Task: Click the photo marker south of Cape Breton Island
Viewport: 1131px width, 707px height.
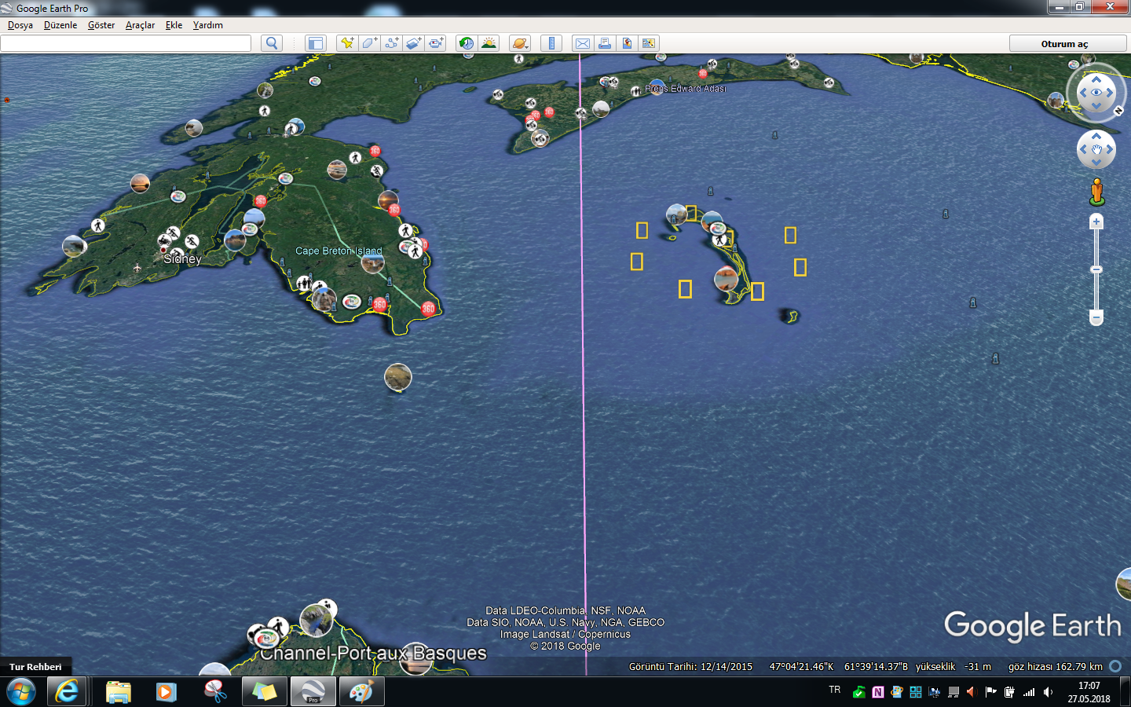Action: [398, 377]
